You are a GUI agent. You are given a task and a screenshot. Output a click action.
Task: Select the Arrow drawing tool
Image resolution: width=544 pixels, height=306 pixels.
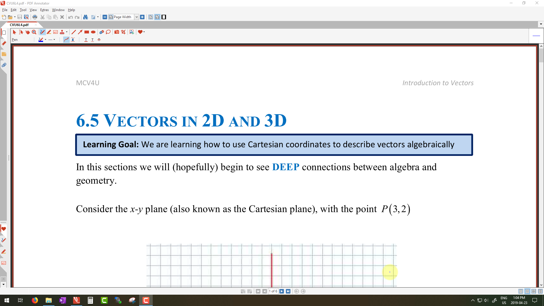click(x=80, y=32)
